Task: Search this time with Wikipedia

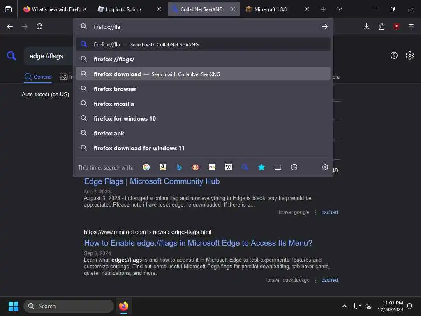Action: coord(229,167)
